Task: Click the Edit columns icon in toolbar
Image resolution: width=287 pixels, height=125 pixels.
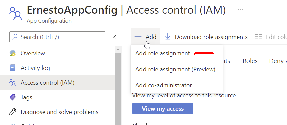Action: pos(259,37)
